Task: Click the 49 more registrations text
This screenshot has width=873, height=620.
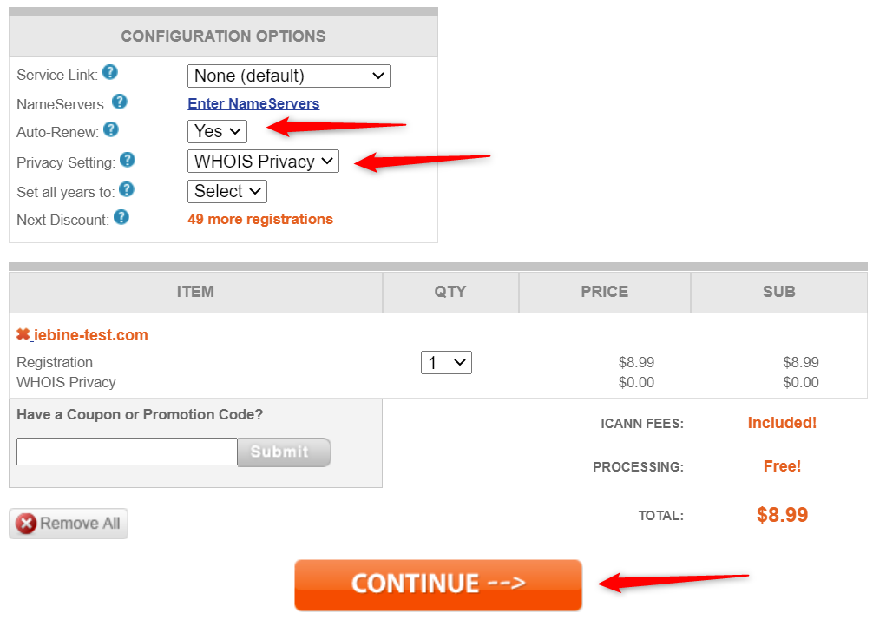Action: click(x=260, y=219)
